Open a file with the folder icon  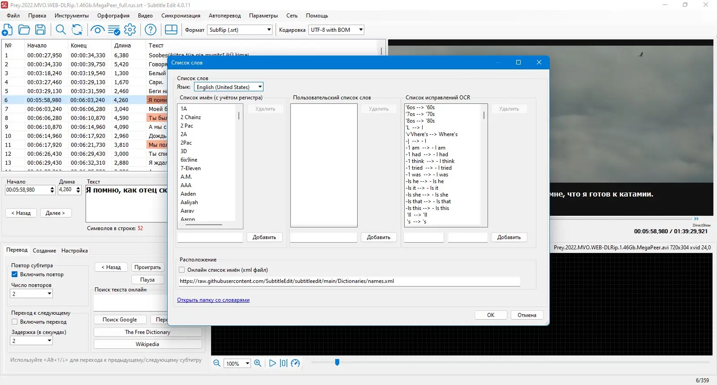pos(24,30)
